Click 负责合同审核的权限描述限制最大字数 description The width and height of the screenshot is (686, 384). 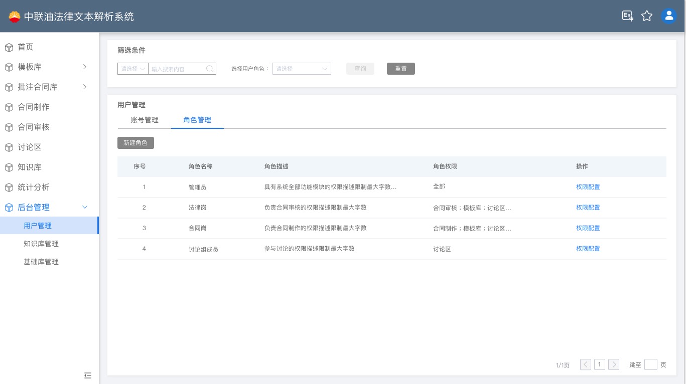[316, 208]
